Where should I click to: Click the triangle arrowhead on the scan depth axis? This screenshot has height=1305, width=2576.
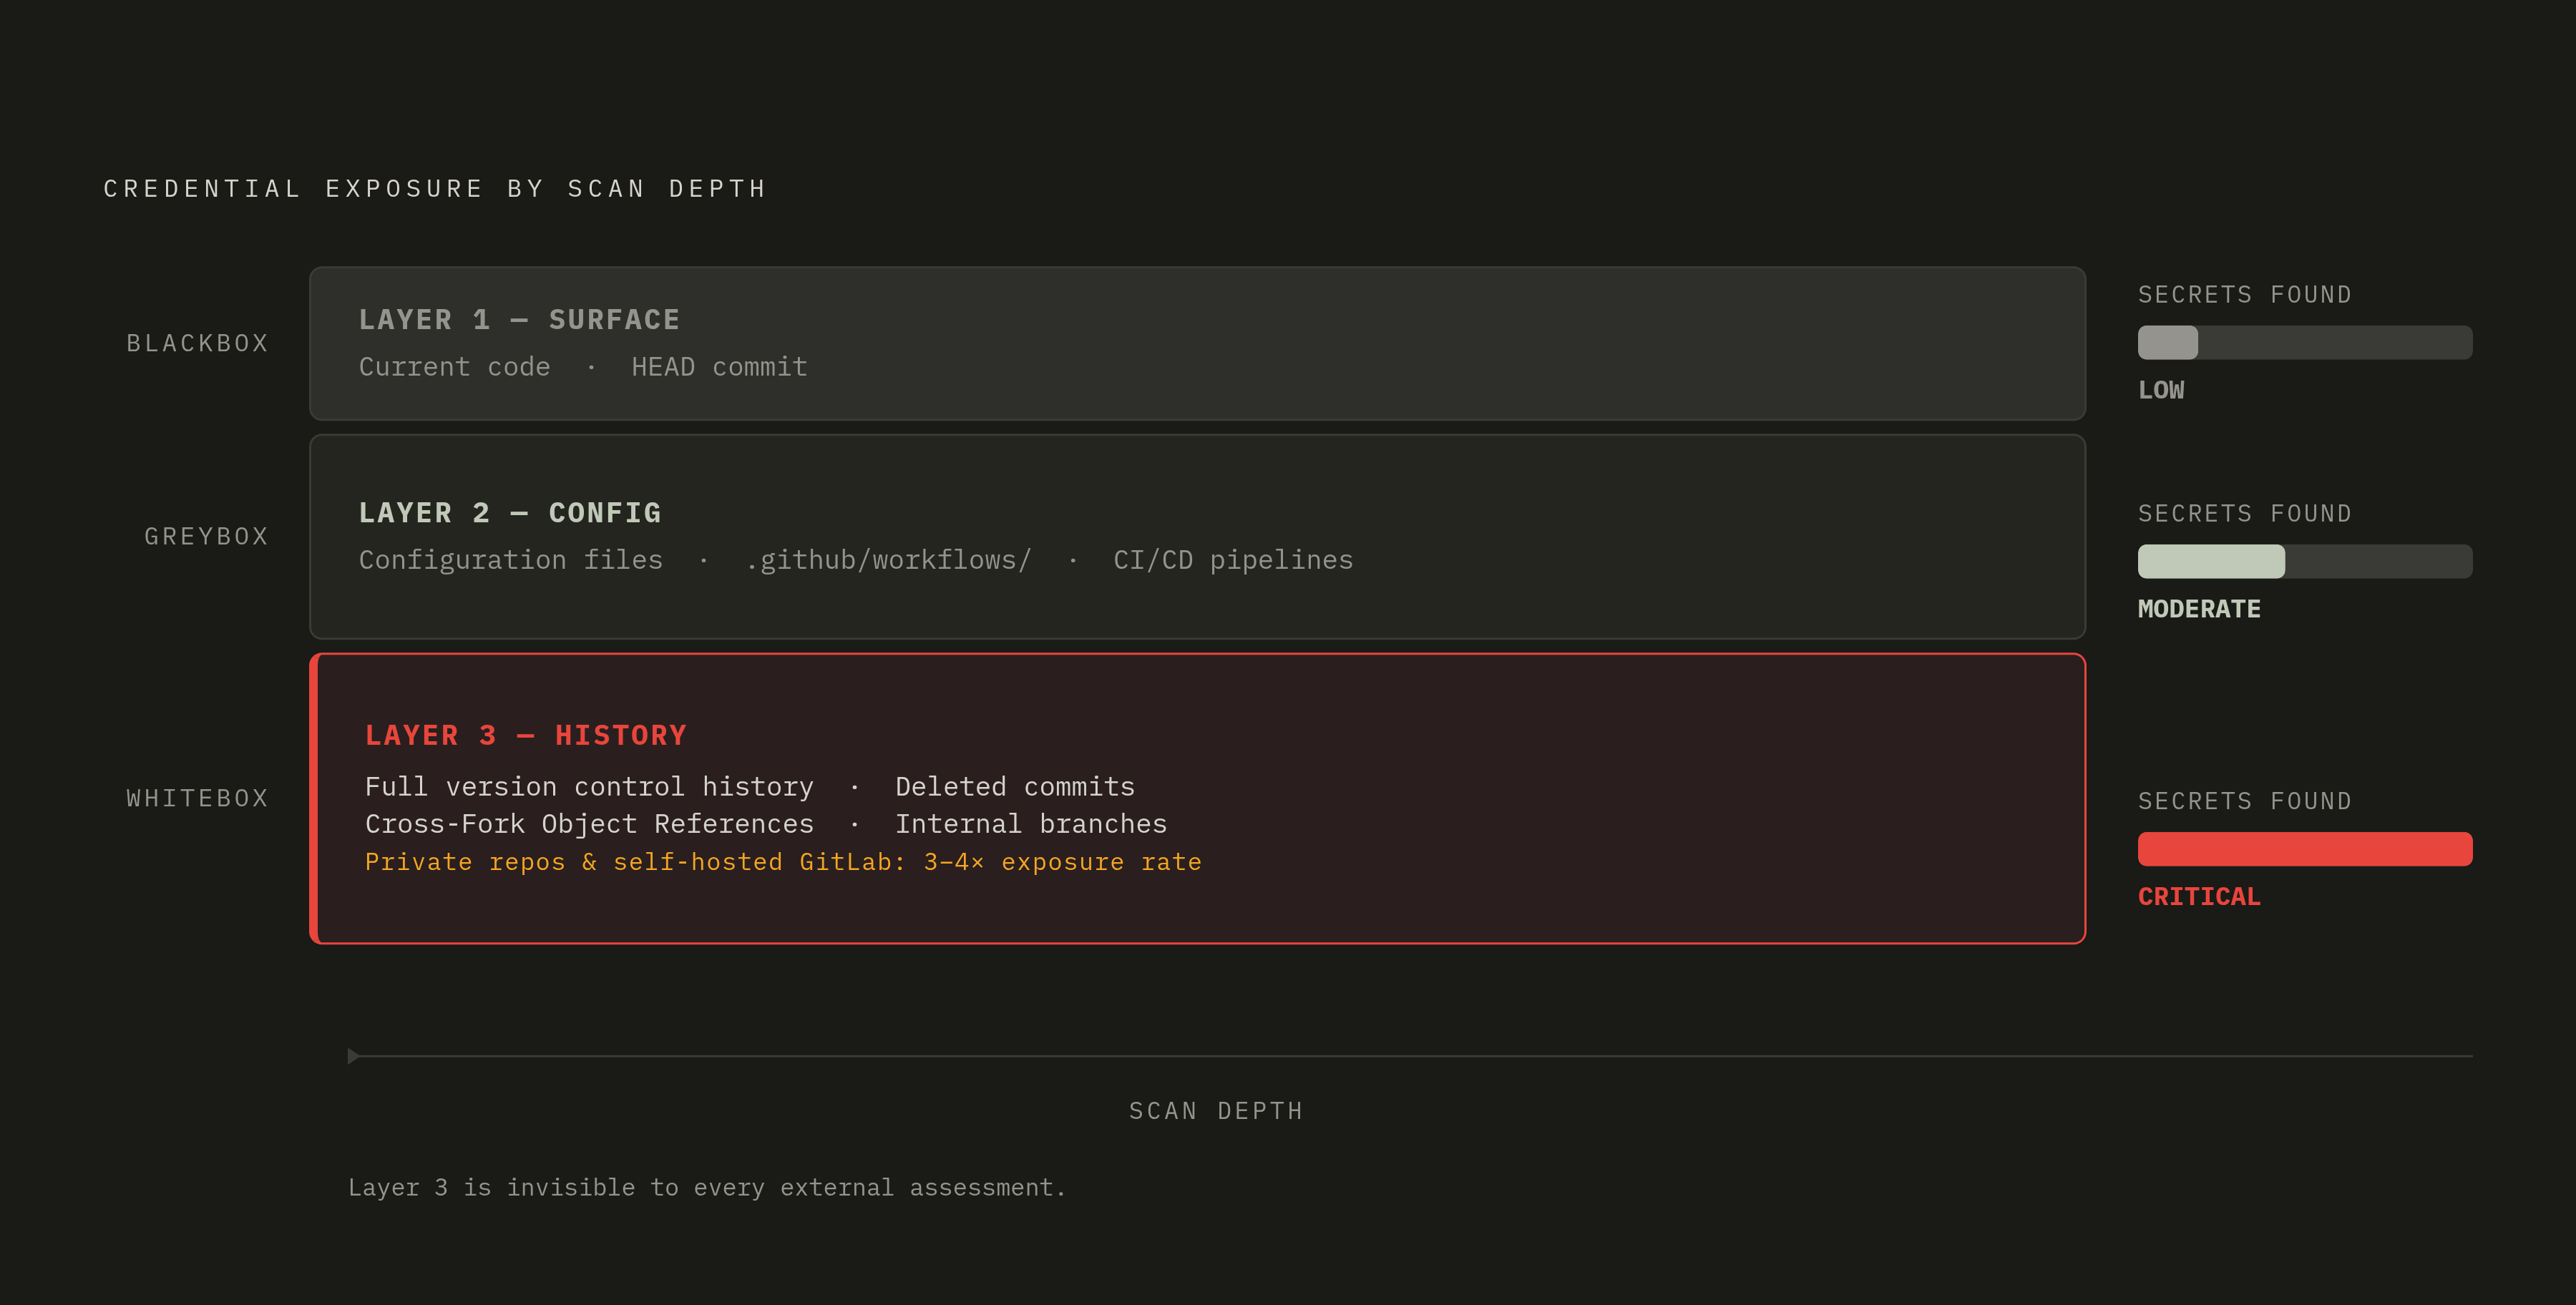(353, 1056)
